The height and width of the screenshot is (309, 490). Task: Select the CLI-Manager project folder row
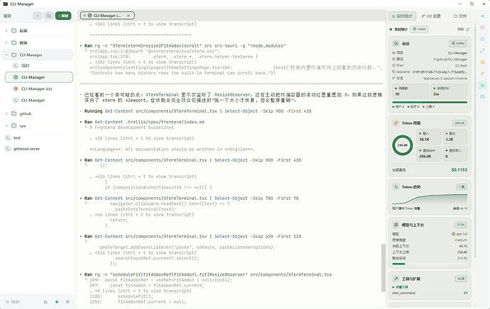38,55
